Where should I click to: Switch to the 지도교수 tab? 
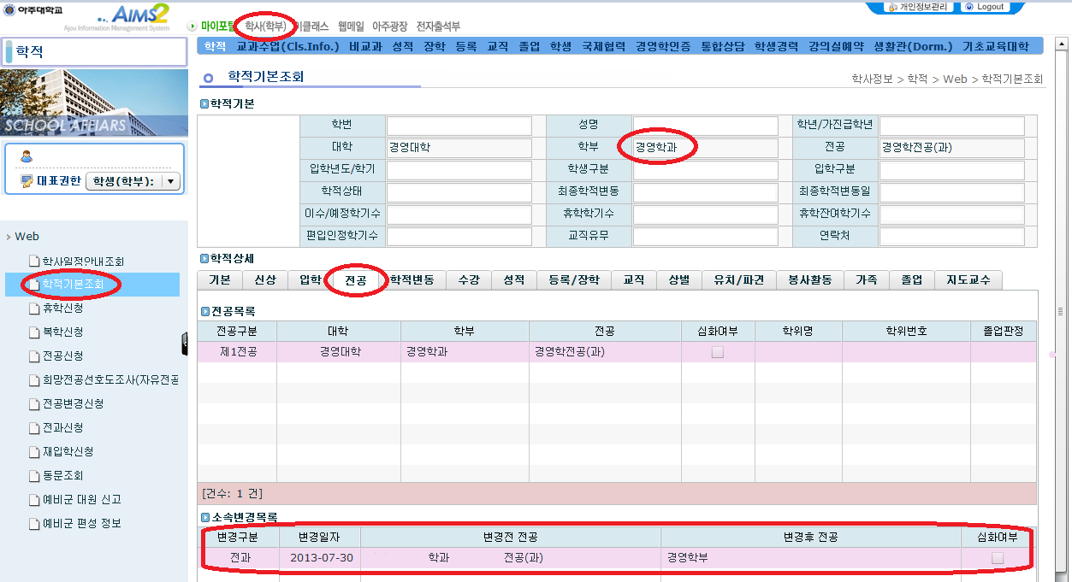(x=968, y=279)
